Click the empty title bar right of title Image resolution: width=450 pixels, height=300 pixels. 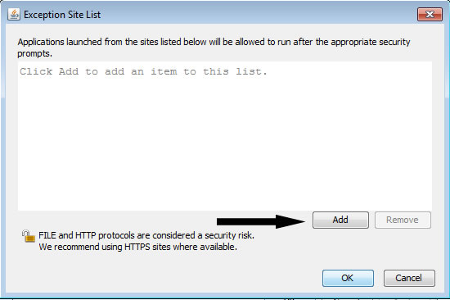(x=259, y=15)
